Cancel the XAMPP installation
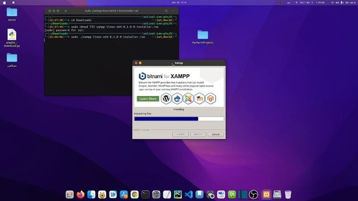The width and height of the screenshot is (358, 201). (x=215, y=134)
